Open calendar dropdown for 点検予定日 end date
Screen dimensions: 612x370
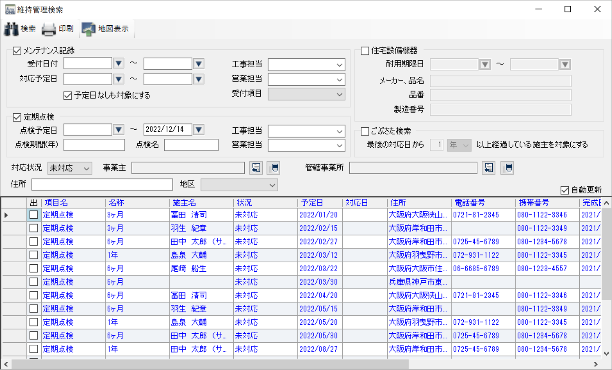pos(199,130)
